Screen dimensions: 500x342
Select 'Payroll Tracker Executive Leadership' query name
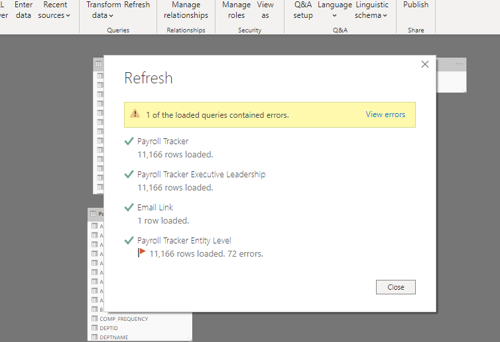tap(201, 175)
